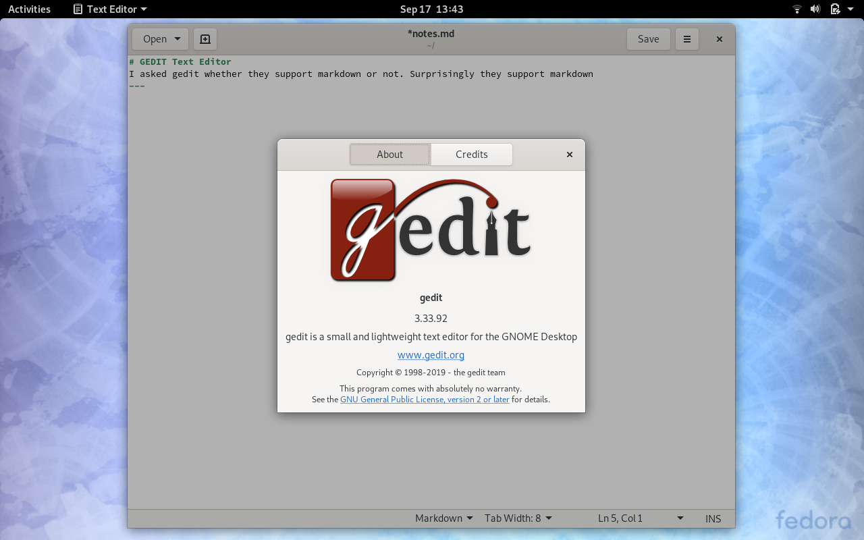Click the gedit logo in the About dialog
The width and height of the screenshot is (864, 540).
(431, 230)
